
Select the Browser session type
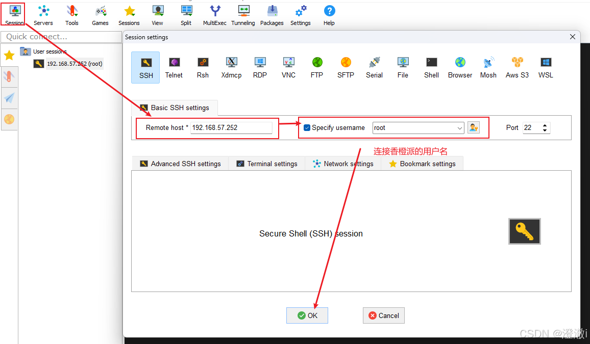(x=460, y=68)
